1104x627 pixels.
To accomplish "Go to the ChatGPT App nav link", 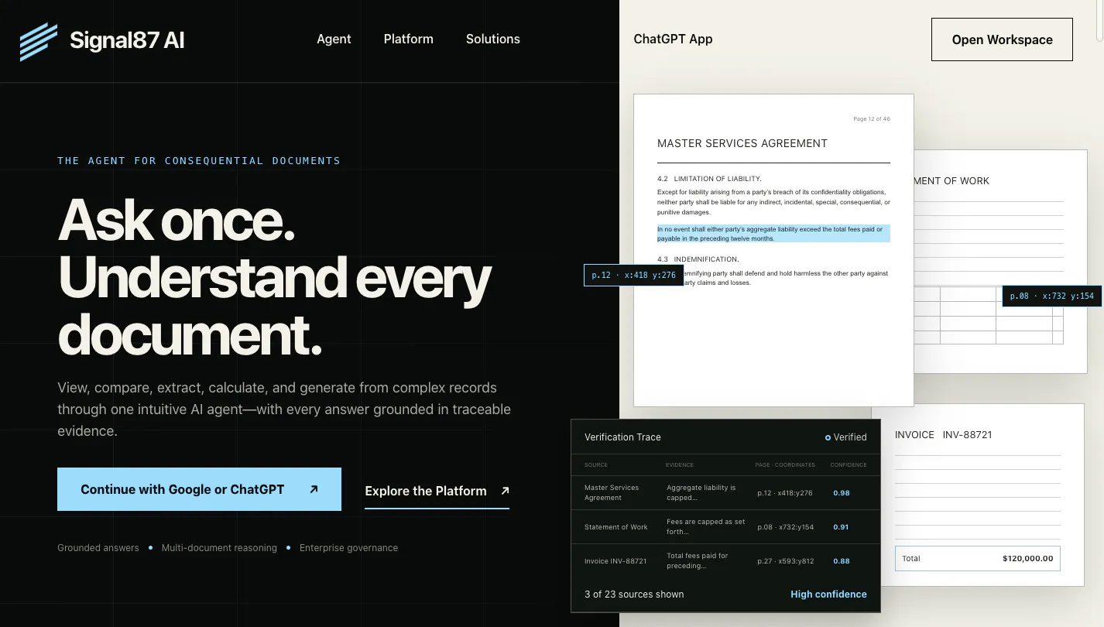I will pyautogui.click(x=673, y=39).
